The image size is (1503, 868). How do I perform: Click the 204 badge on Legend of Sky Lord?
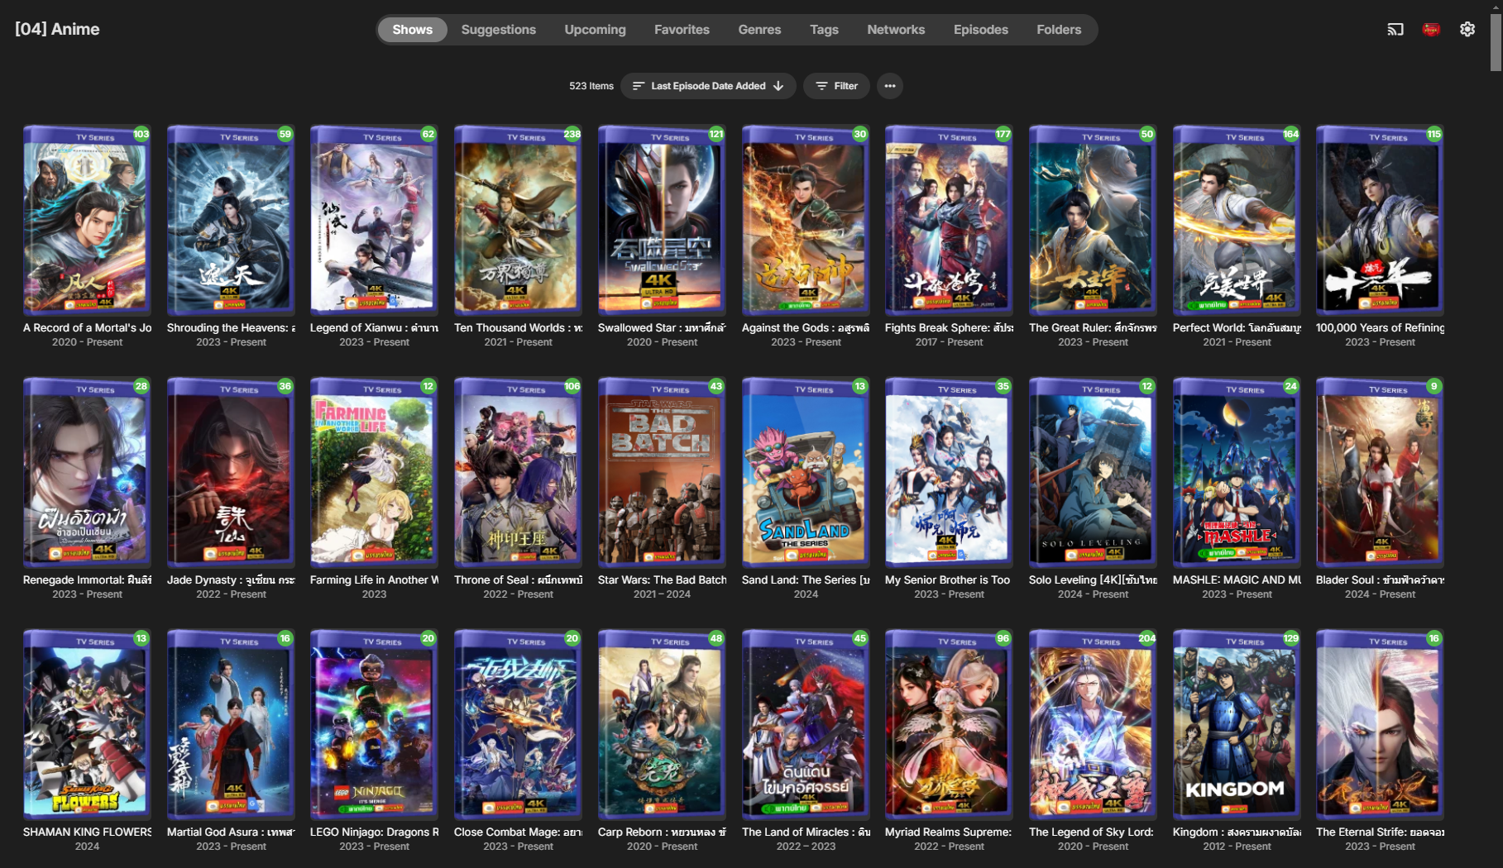click(x=1147, y=638)
